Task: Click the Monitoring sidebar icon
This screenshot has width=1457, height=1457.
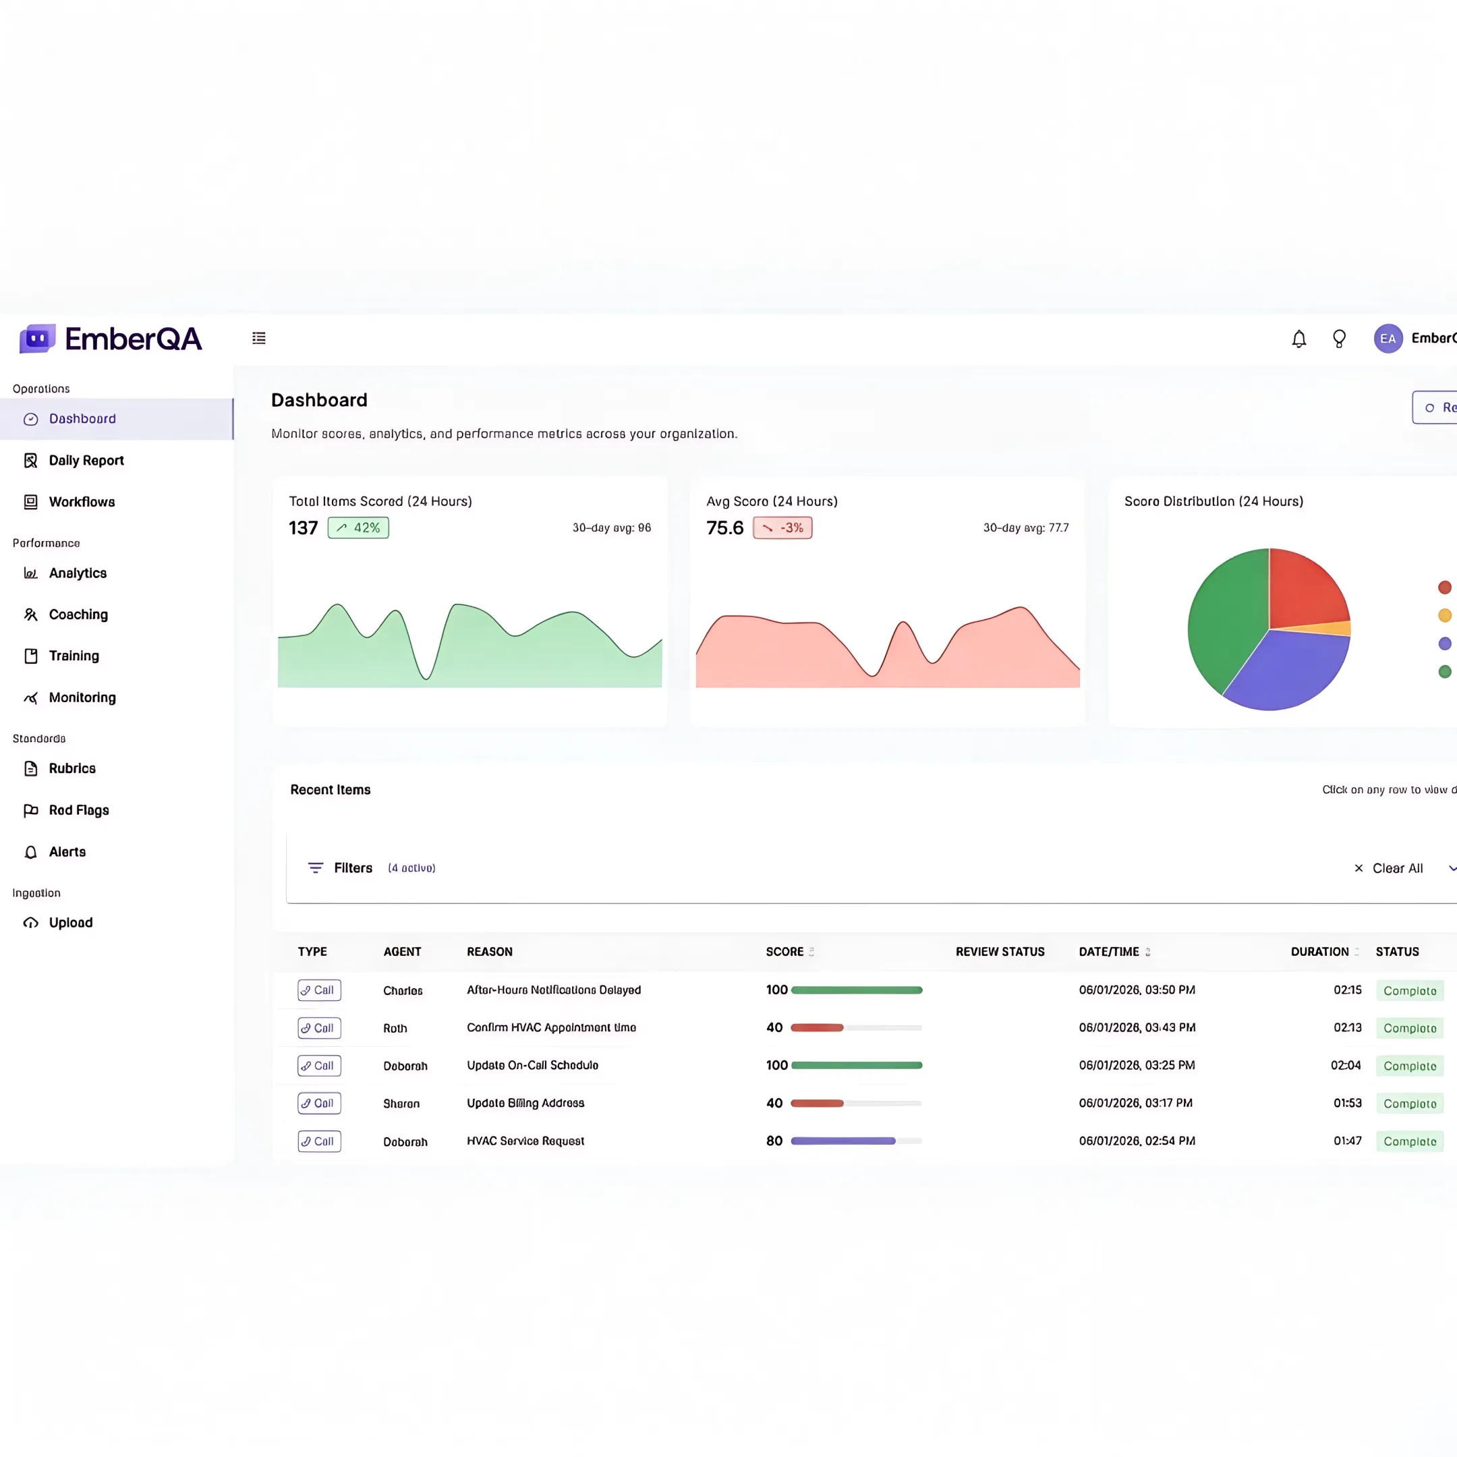Action: (31, 697)
